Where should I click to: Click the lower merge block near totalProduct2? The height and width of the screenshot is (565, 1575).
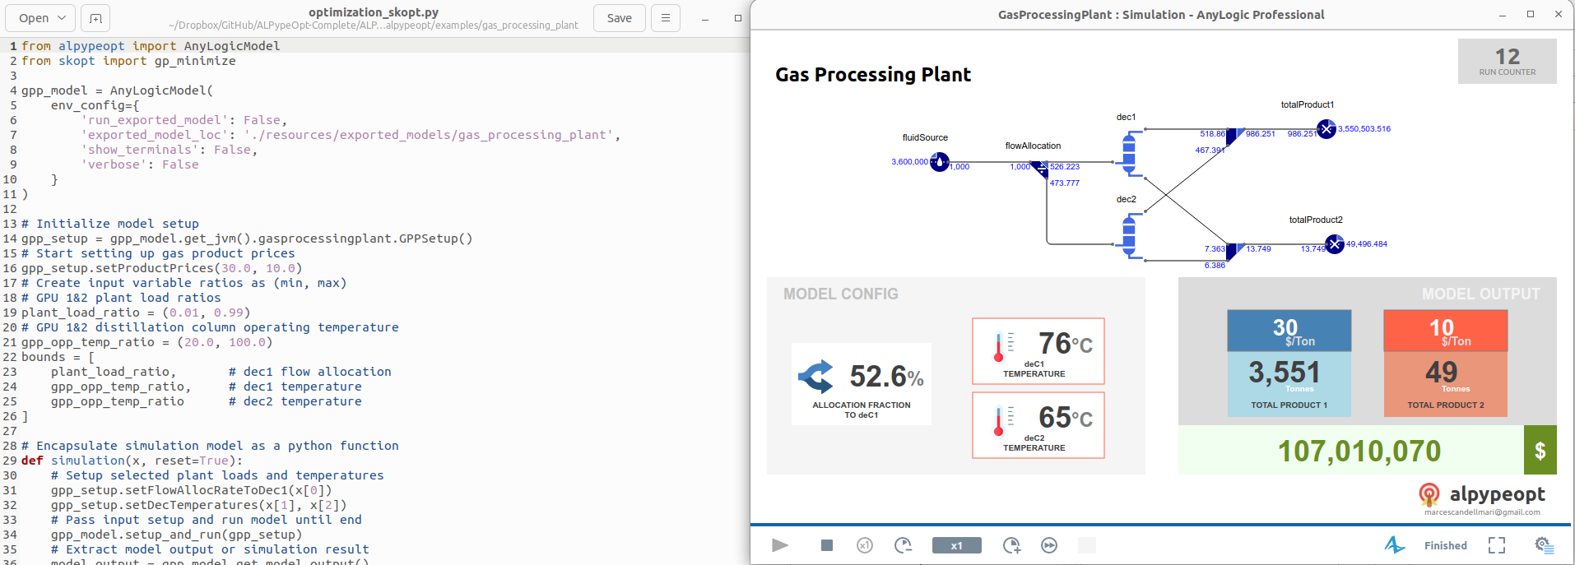tap(1234, 252)
